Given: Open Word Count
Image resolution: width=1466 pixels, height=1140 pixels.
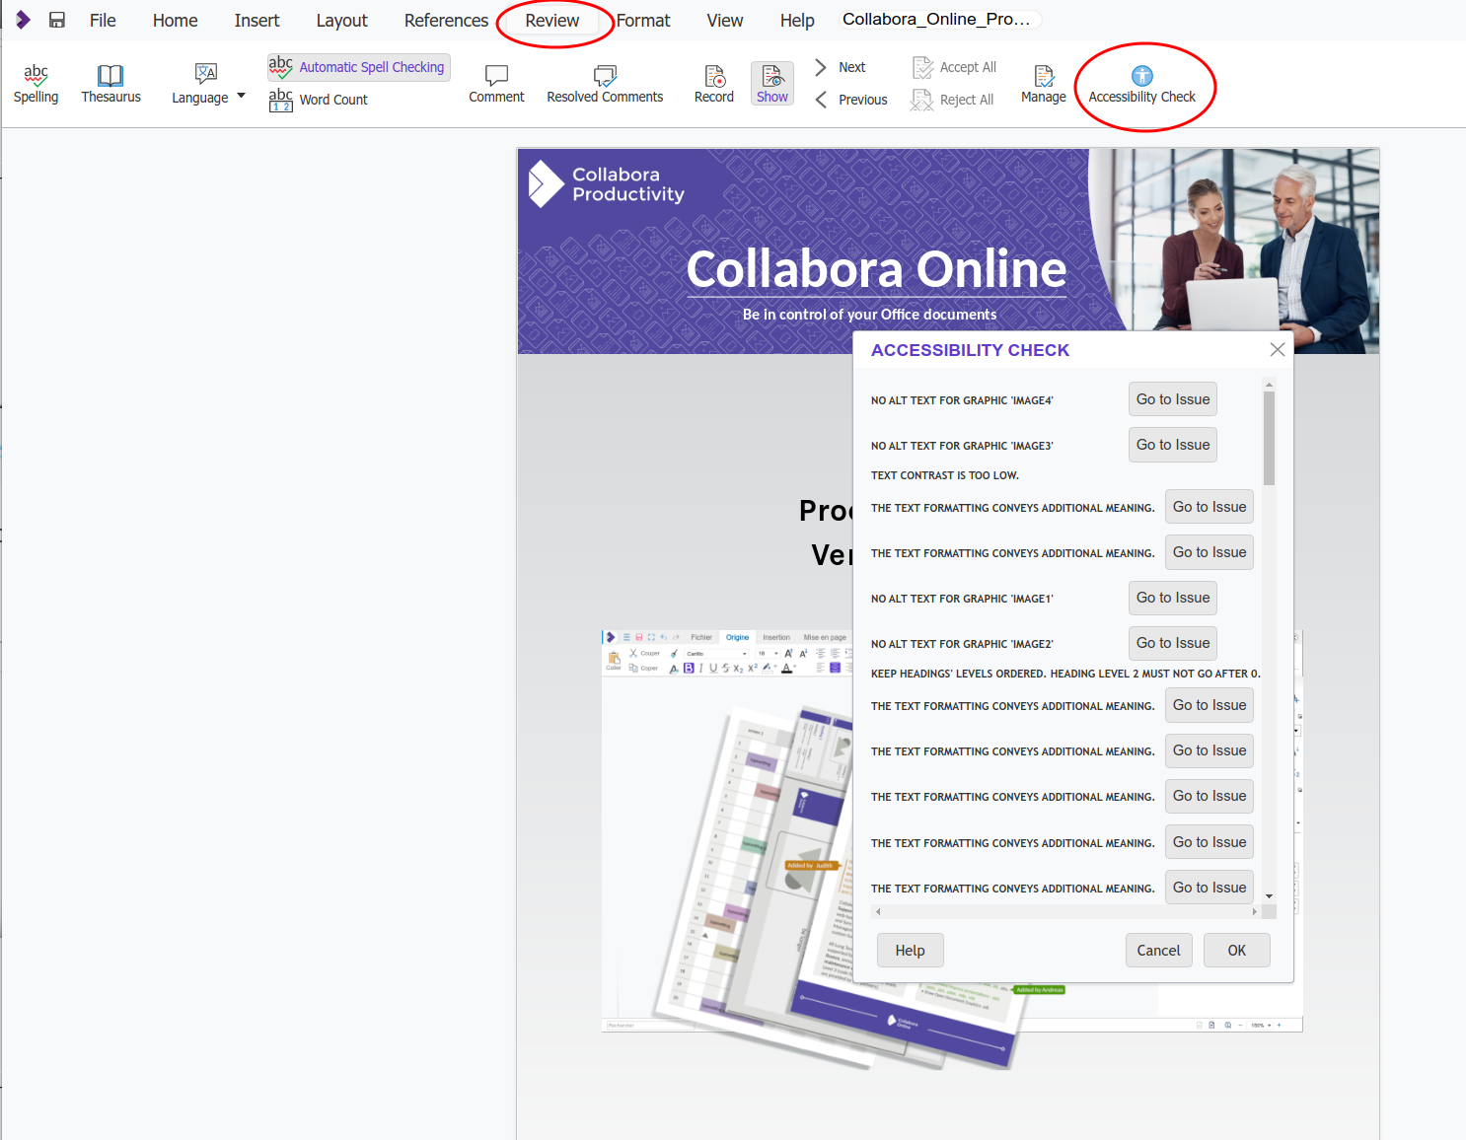Looking at the screenshot, I should [318, 100].
